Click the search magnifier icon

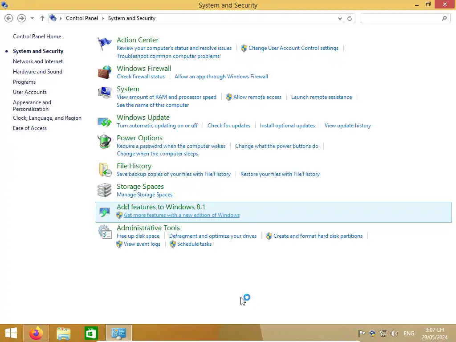444,18
